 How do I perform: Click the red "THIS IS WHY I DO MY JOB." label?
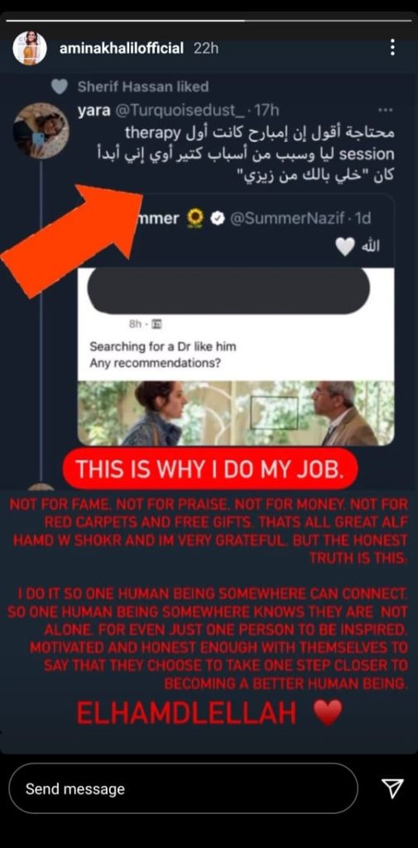pyautogui.click(x=210, y=469)
